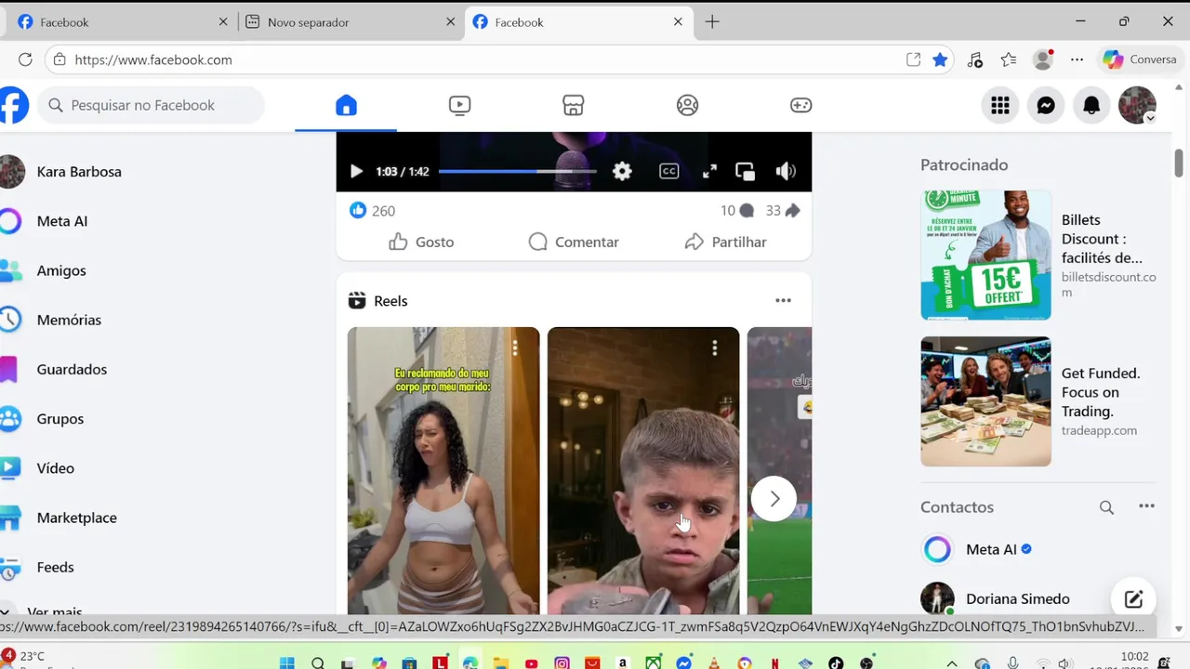The width and height of the screenshot is (1190, 669).
Task: View the 33 shares count
Action: pos(783,211)
